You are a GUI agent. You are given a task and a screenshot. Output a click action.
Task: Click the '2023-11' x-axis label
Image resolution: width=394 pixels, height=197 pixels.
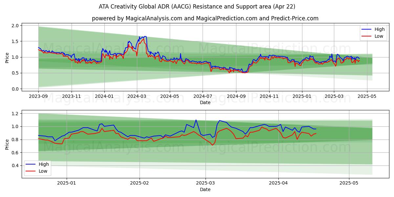pyautogui.click(x=72, y=96)
